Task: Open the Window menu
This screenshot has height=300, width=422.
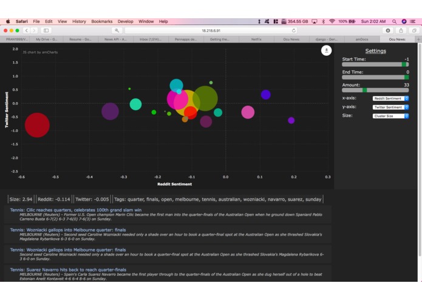Action: [x=146, y=21]
